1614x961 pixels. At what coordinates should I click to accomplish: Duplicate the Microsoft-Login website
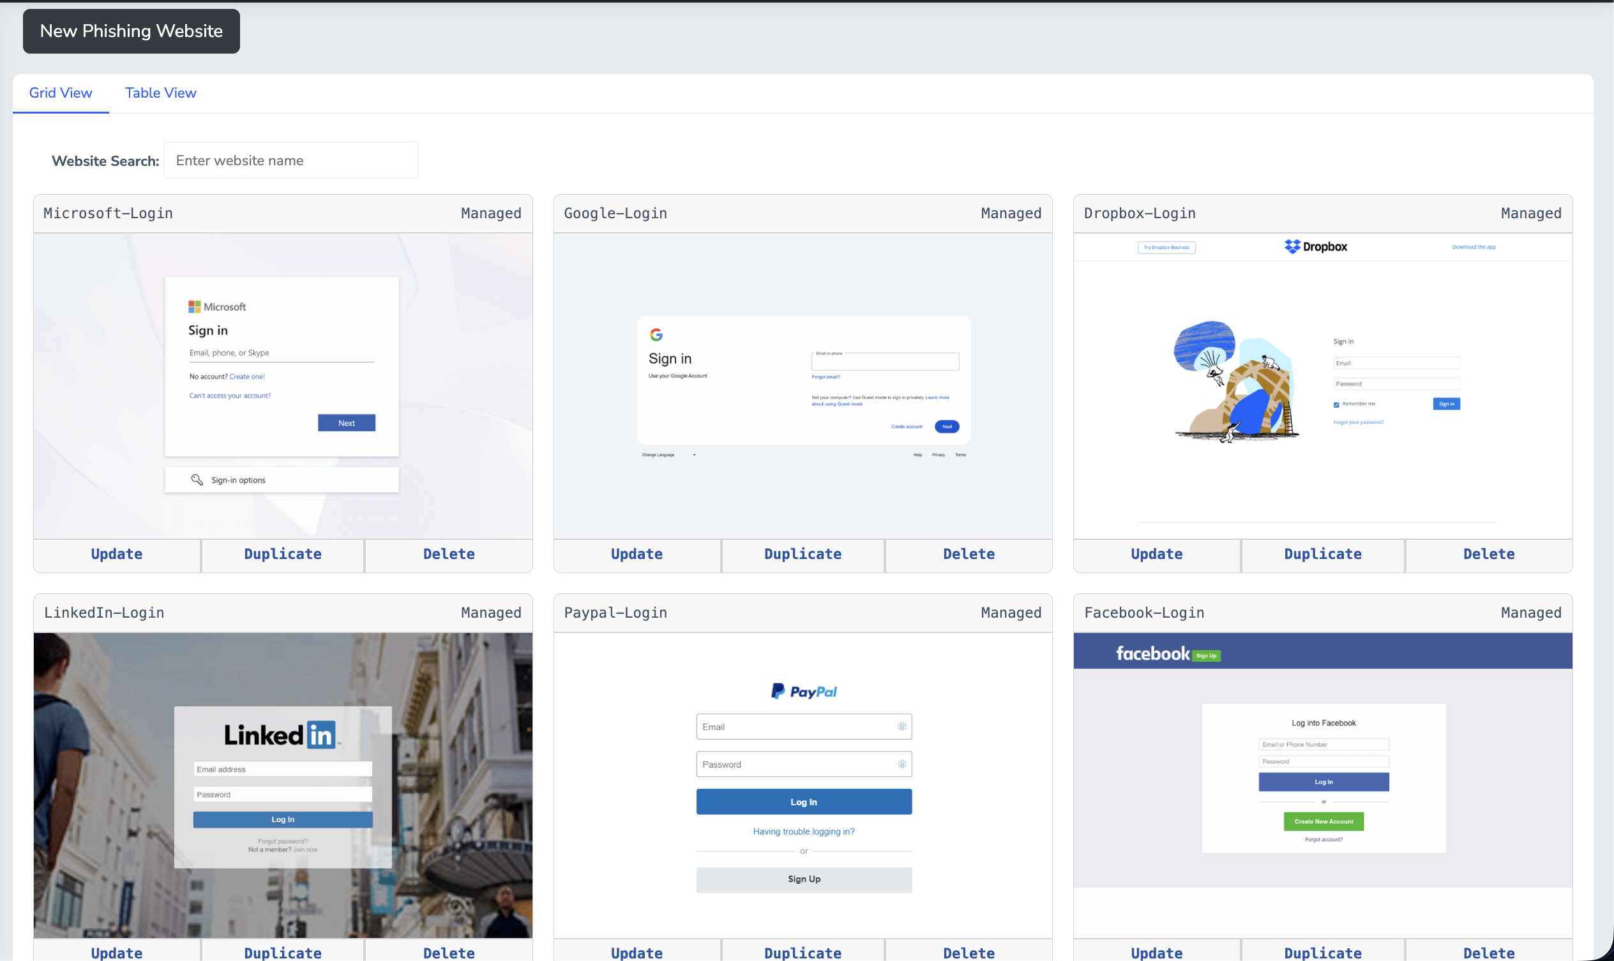pyautogui.click(x=282, y=555)
